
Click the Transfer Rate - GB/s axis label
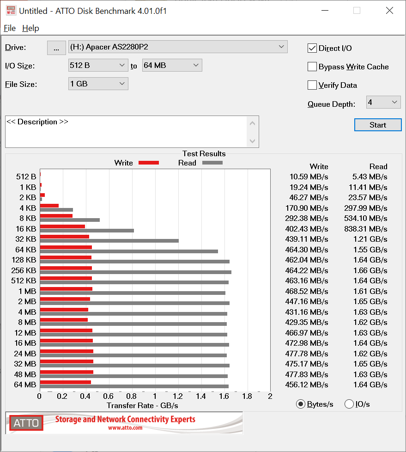tap(142, 406)
